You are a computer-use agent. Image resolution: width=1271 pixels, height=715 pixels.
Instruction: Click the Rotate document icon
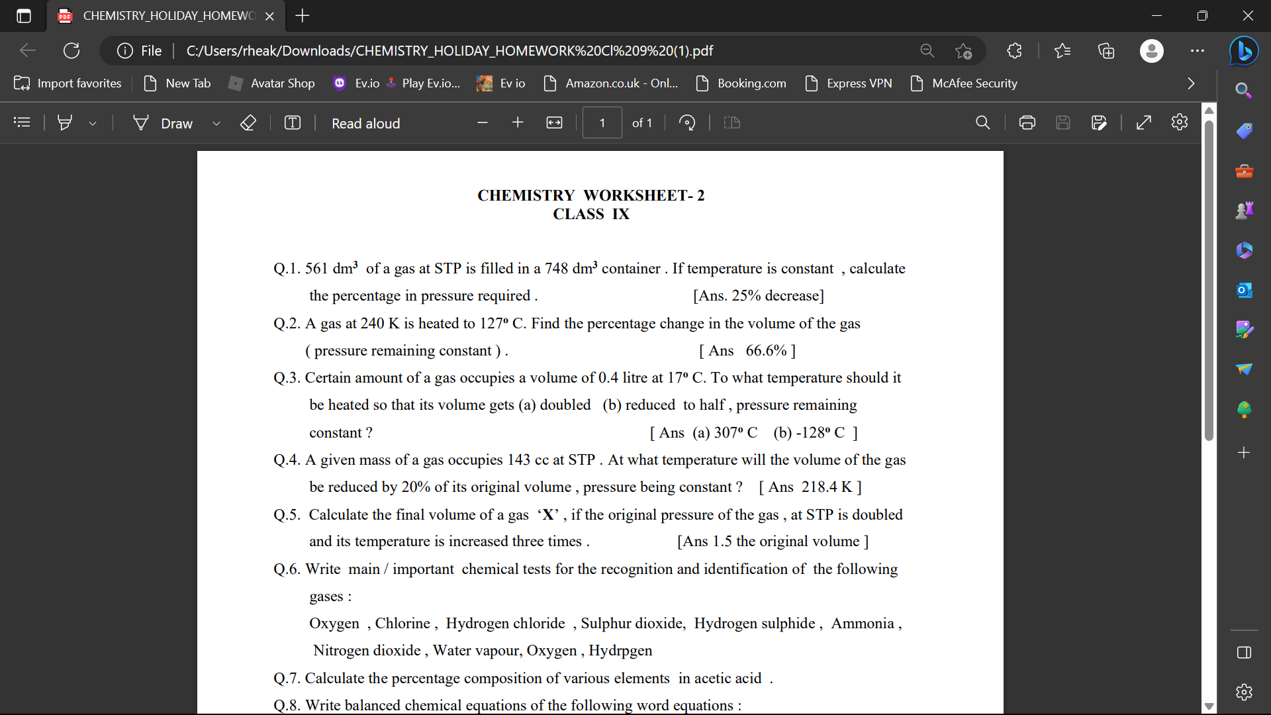(x=690, y=122)
